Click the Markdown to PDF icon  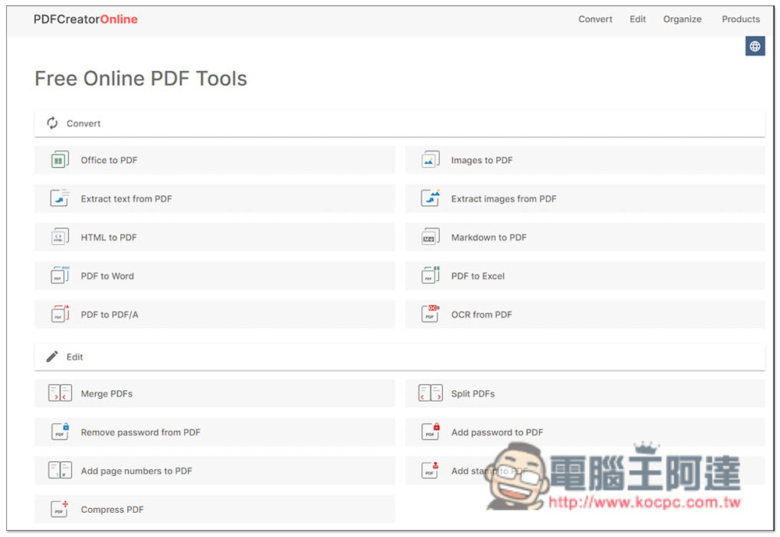coord(429,236)
